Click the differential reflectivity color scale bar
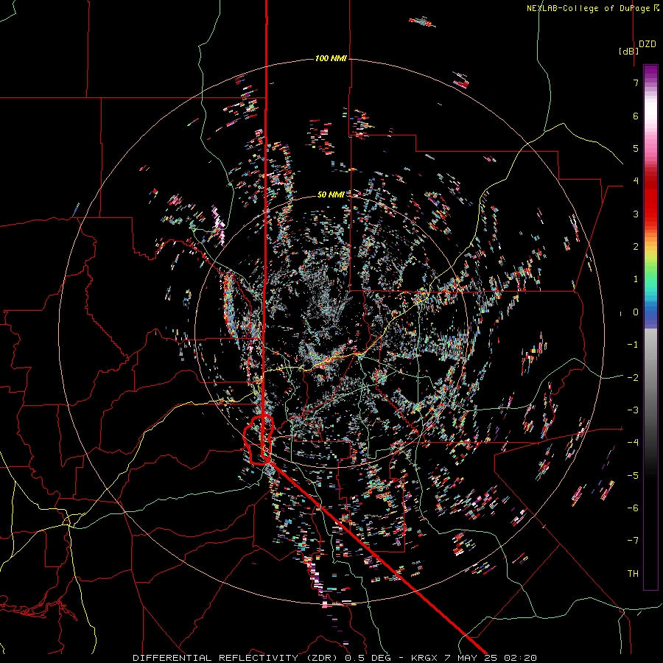The image size is (663, 663). point(650,327)
